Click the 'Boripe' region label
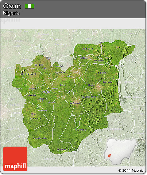Viewport: 147px width, 175px height. tap(99, 60)
